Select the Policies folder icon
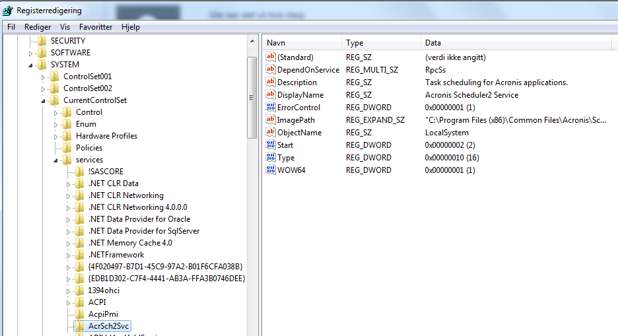 pos(67,148)
